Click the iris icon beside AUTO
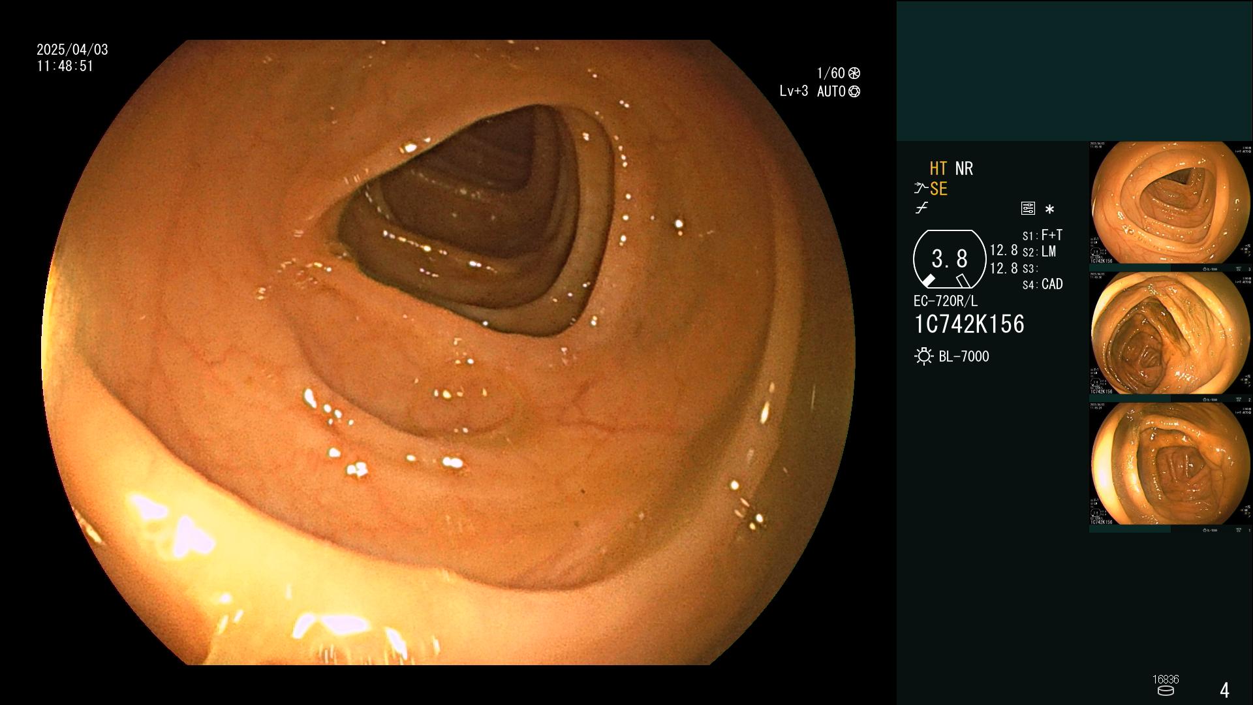 [854, 91]
